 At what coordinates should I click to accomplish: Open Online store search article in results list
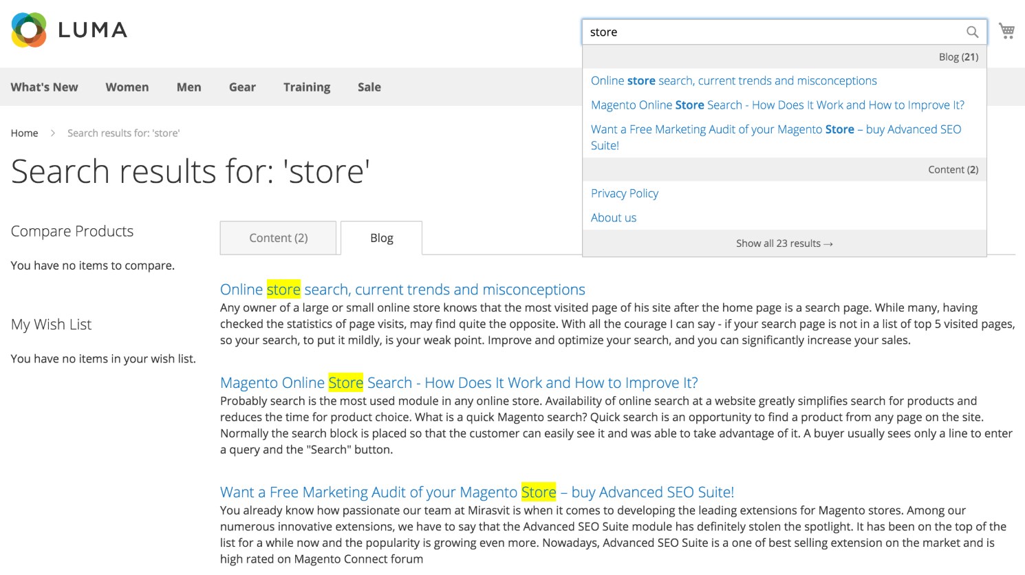402,290
